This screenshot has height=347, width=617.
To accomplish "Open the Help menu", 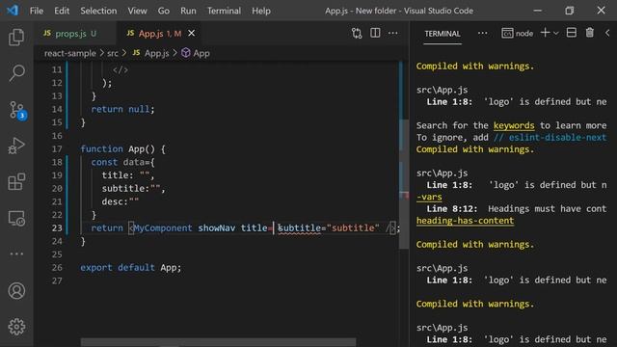I will point(261,11).
